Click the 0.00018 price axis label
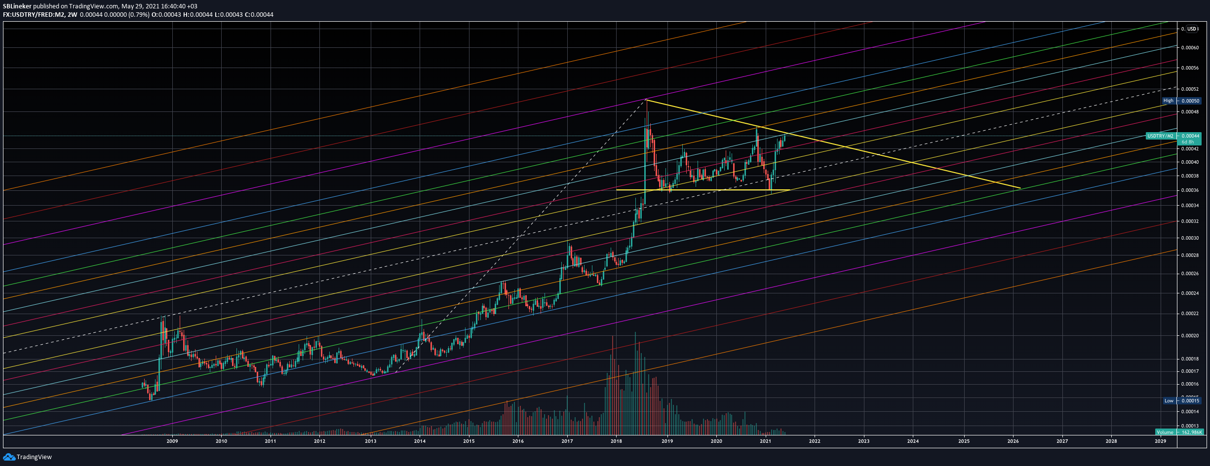Screen dimensions: 1210x466 pos(1189,359)
